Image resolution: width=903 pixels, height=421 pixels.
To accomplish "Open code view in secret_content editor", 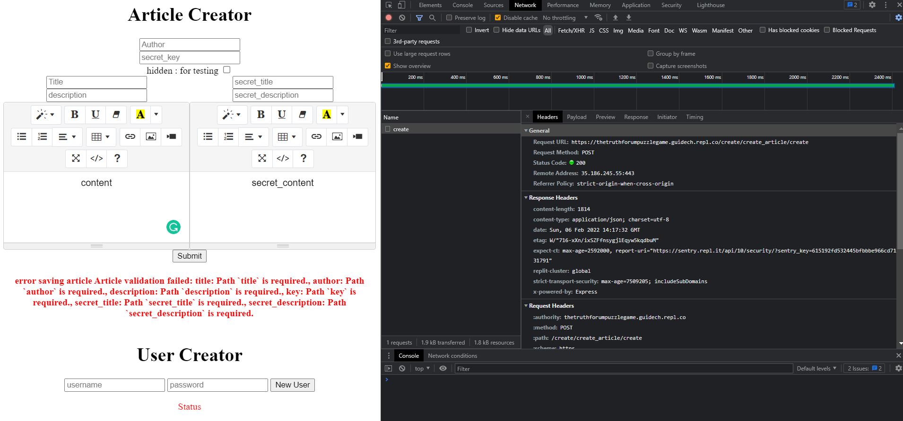I will [x=283, y=159].
